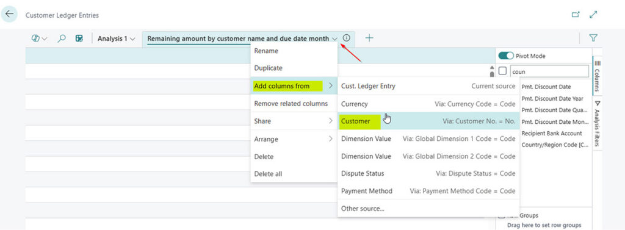Click the tab info icon
This screenshot has height=230, width=625.
347,38
